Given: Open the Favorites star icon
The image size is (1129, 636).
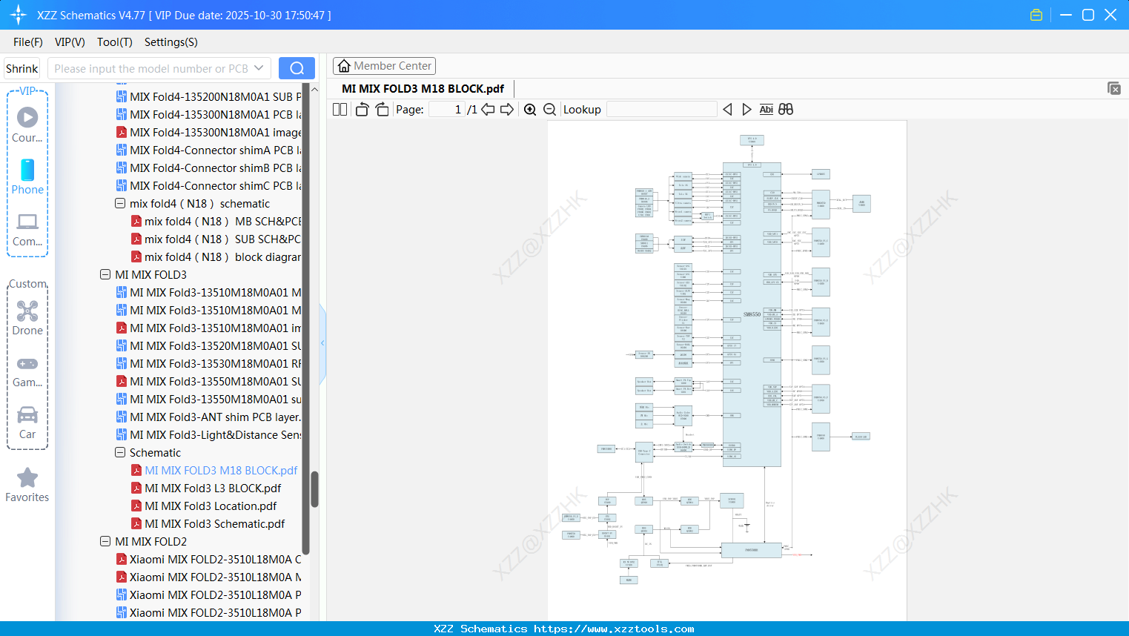Looking at the screenshot, I should coord(27,486).
